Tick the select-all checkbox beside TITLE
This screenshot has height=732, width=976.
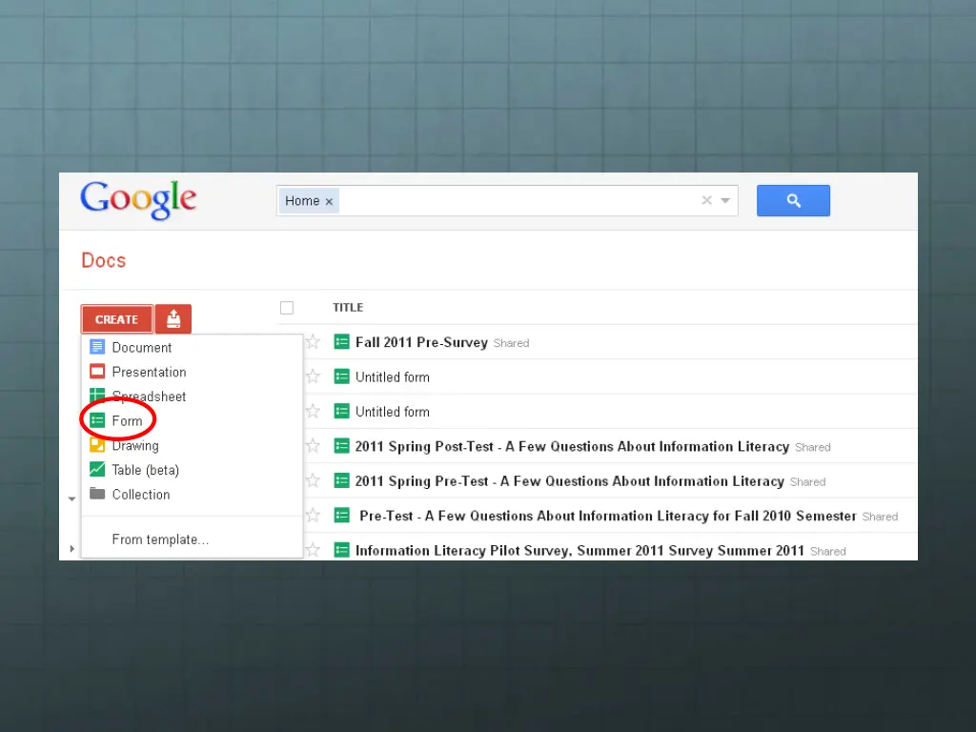tap(287, 308)
